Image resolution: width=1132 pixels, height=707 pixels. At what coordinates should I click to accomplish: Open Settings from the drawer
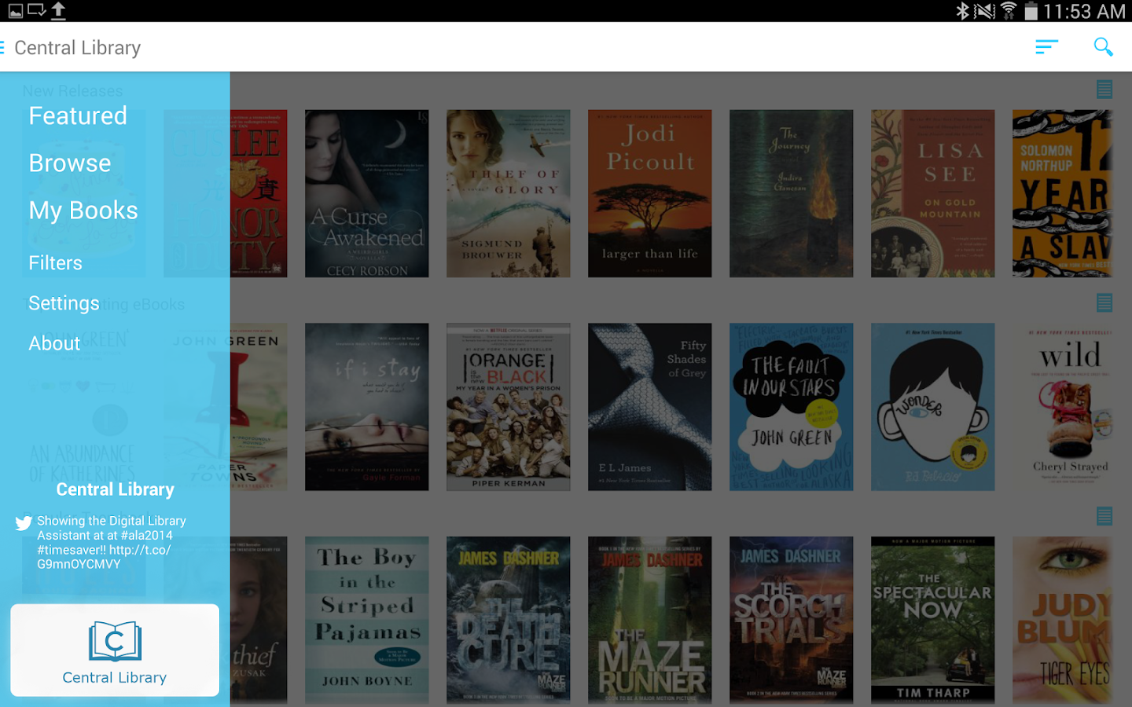pos(64,303)
